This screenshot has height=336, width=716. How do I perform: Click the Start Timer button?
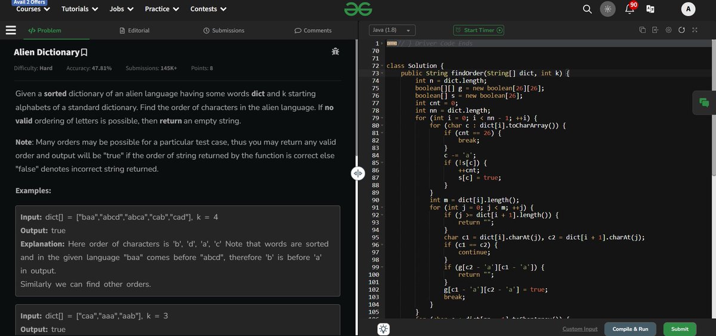(479, 30)
